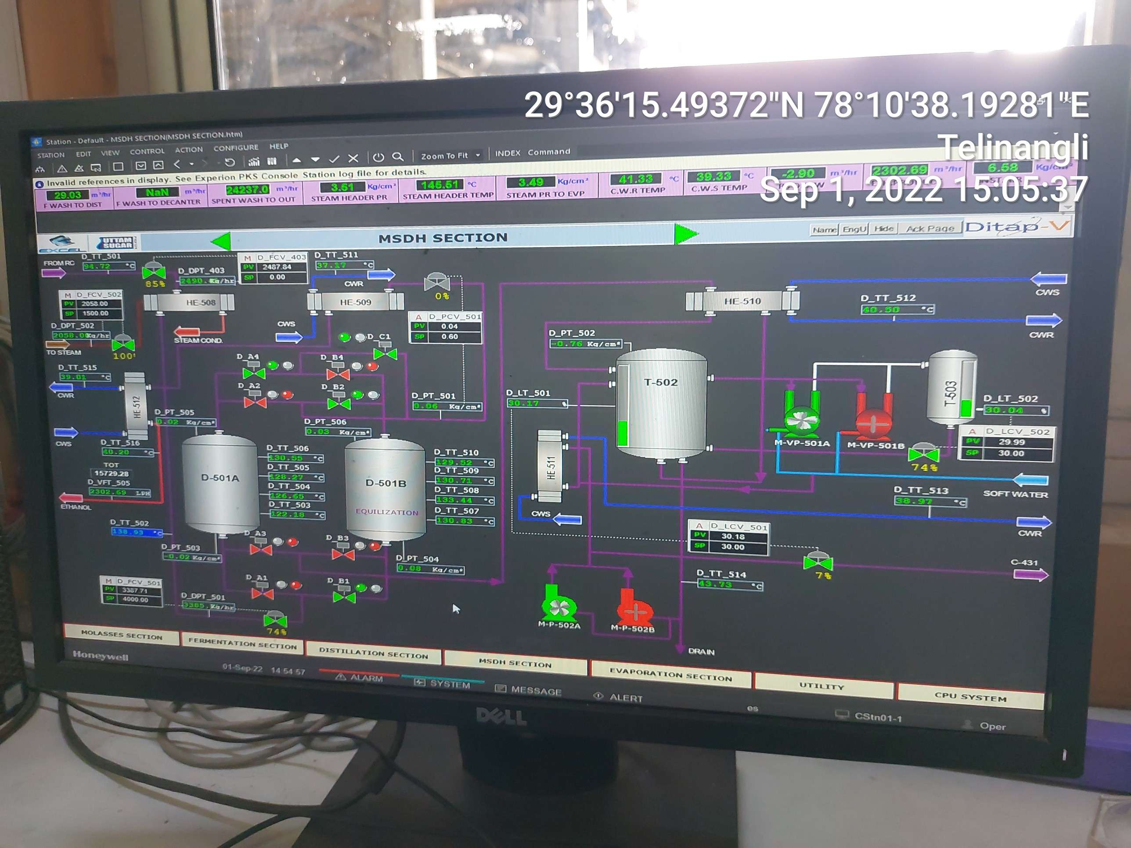This screenshot has width=1131, height=848.
Task: Click the raise value up-arrow icon
Action: [x=296, y=161]
